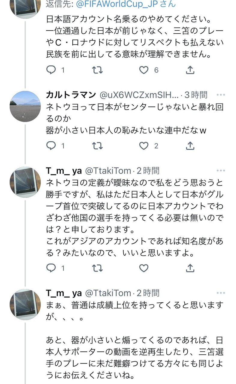
Task: Like カルトラマン's tweet with 2 likes
Action: coord(144,146)
